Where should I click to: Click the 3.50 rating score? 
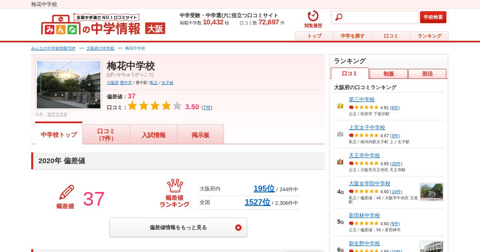192,107
